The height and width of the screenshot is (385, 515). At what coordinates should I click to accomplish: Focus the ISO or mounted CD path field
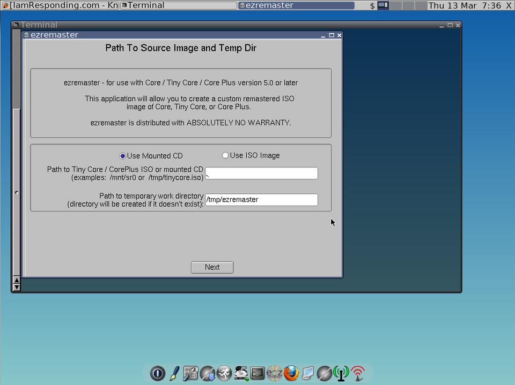point(261,173)
